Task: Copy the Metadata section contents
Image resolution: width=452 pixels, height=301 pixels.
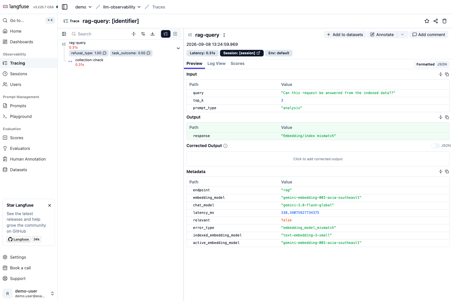Action: point(447,172)
